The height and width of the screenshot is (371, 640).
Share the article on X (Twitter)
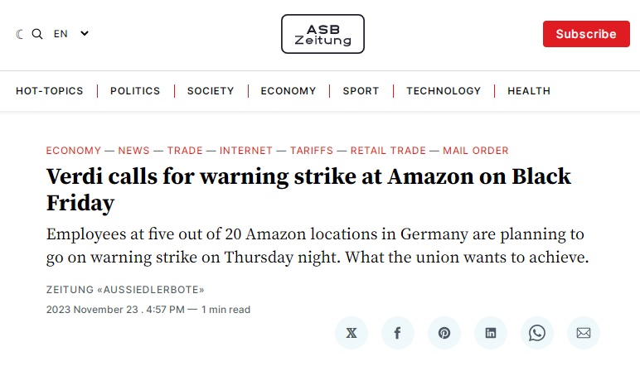(352, 333)
